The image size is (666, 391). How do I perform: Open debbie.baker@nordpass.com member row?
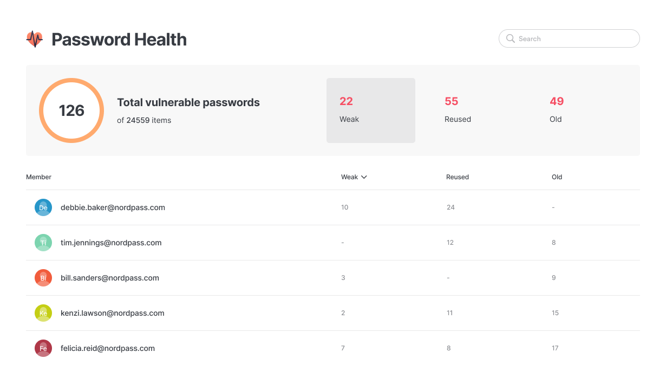[x=333, y=207]
